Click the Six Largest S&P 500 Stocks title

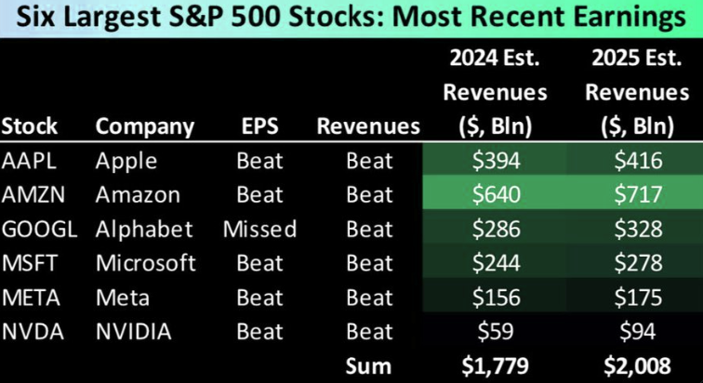[x=351, y=19]
